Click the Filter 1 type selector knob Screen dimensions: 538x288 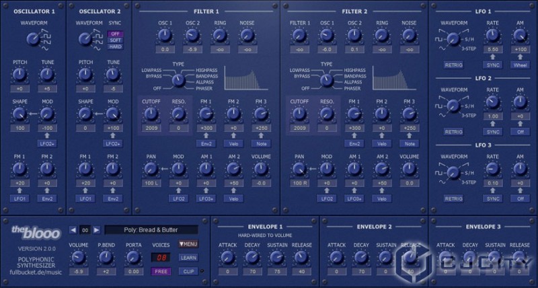[178, 80]
